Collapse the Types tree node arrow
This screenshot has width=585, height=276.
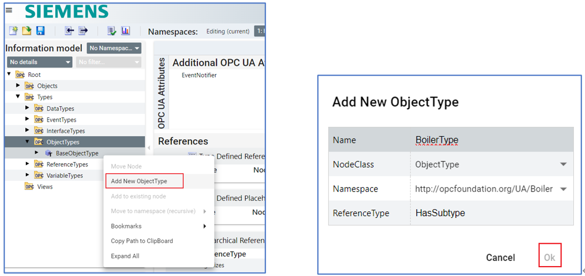click(18, 96)
